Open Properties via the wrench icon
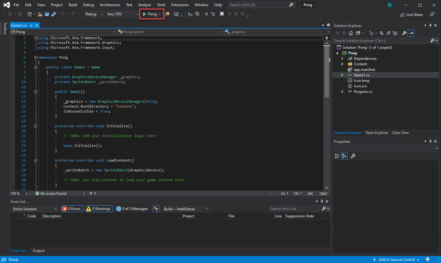 point(404,33)
